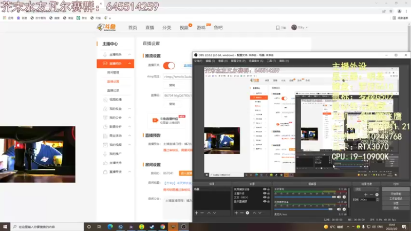The image size is (411, 231).
Task: Open the 分类 tab on Douyu
Action: [x=166, y=28]
